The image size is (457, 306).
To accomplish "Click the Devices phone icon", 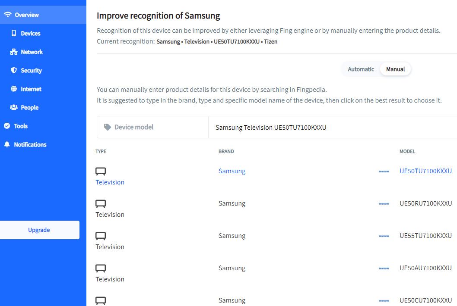I will [x=14, y=33].
